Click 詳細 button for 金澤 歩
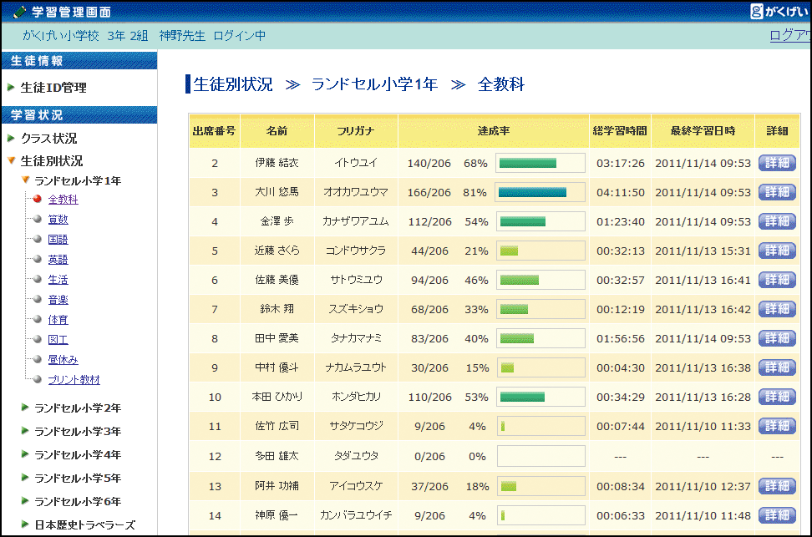The width and height of the screenshot is (812, 537). coord(777,221)
